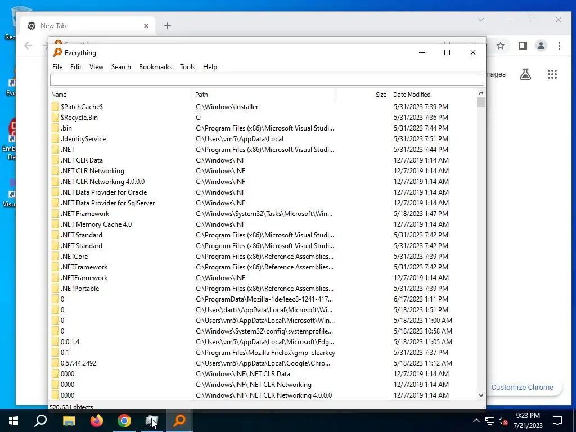Launch Firefox from the taskbar
Image resolution: width=576 pixels, height=432 pixels.
97,421
